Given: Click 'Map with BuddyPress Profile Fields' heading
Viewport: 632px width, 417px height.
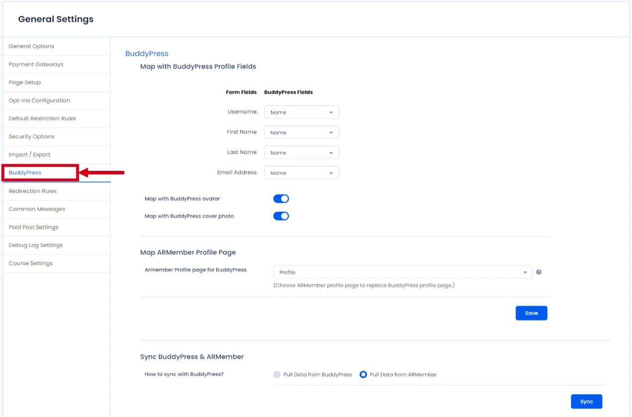Looking at the screenshot, I should point(198,66).
